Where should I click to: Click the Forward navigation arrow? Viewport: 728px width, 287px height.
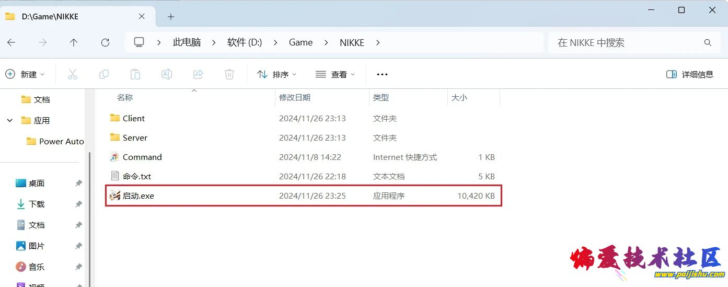coord(42,42)
